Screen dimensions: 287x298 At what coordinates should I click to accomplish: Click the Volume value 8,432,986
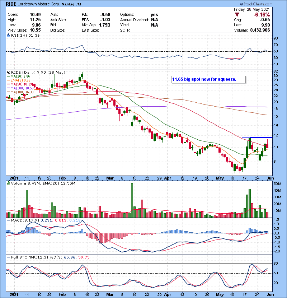tap(260, 30)
